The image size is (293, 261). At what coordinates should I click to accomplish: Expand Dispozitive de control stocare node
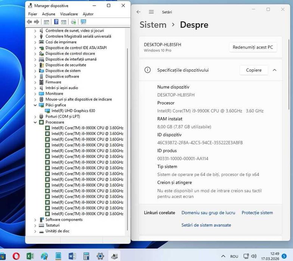coord(35,54)
